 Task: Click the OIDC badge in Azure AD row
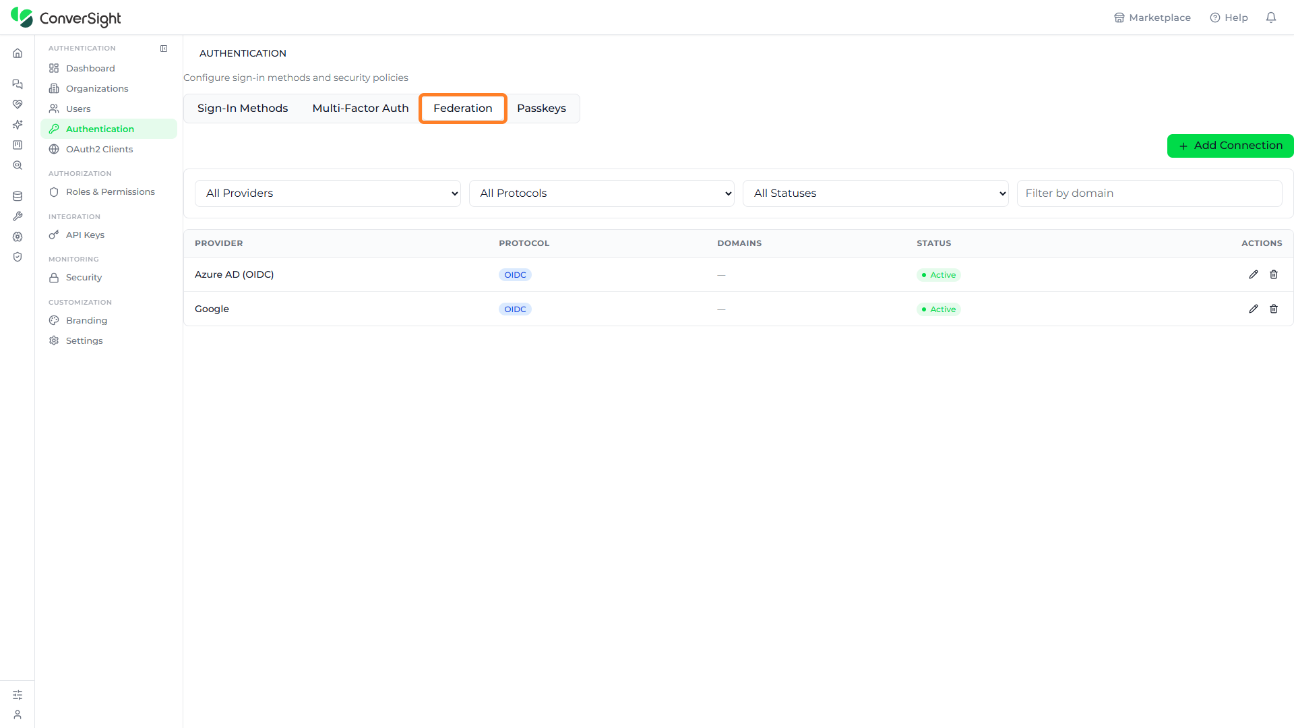[515, 275]
